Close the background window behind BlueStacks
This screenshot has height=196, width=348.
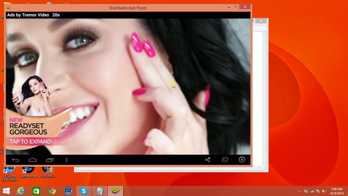261,21
